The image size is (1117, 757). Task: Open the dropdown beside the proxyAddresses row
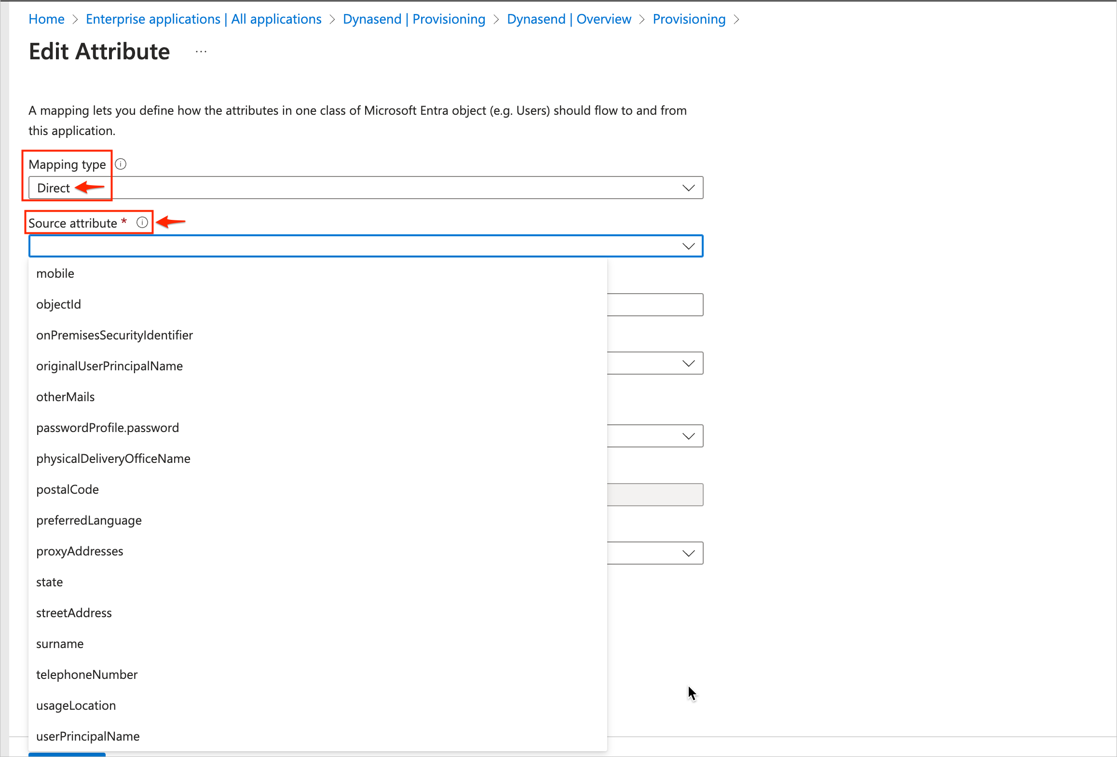[x=688, y=553]
